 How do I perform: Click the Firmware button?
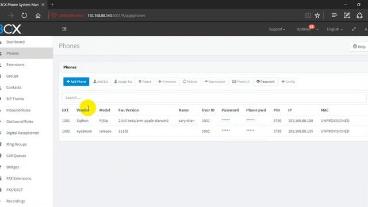pos(167,82)
